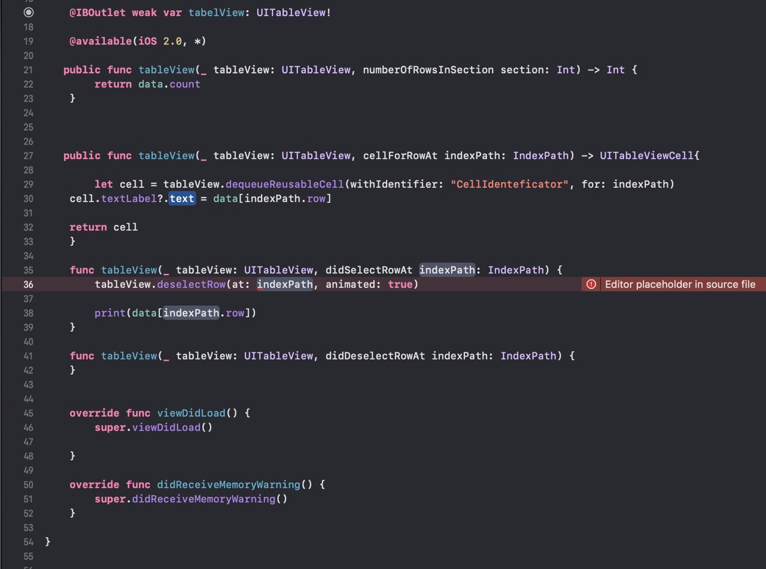
Task: Click 'numberOfRowsInSection' parameter label
Action: (x=428, y=70)
